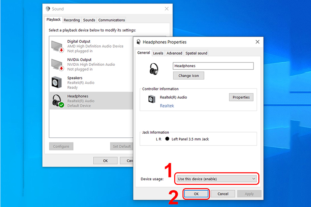Image resolution: width=311 pixels, height=207 pixels.
Task: Click the large headphones icon in General tab
Action: (x=154, y=69)
